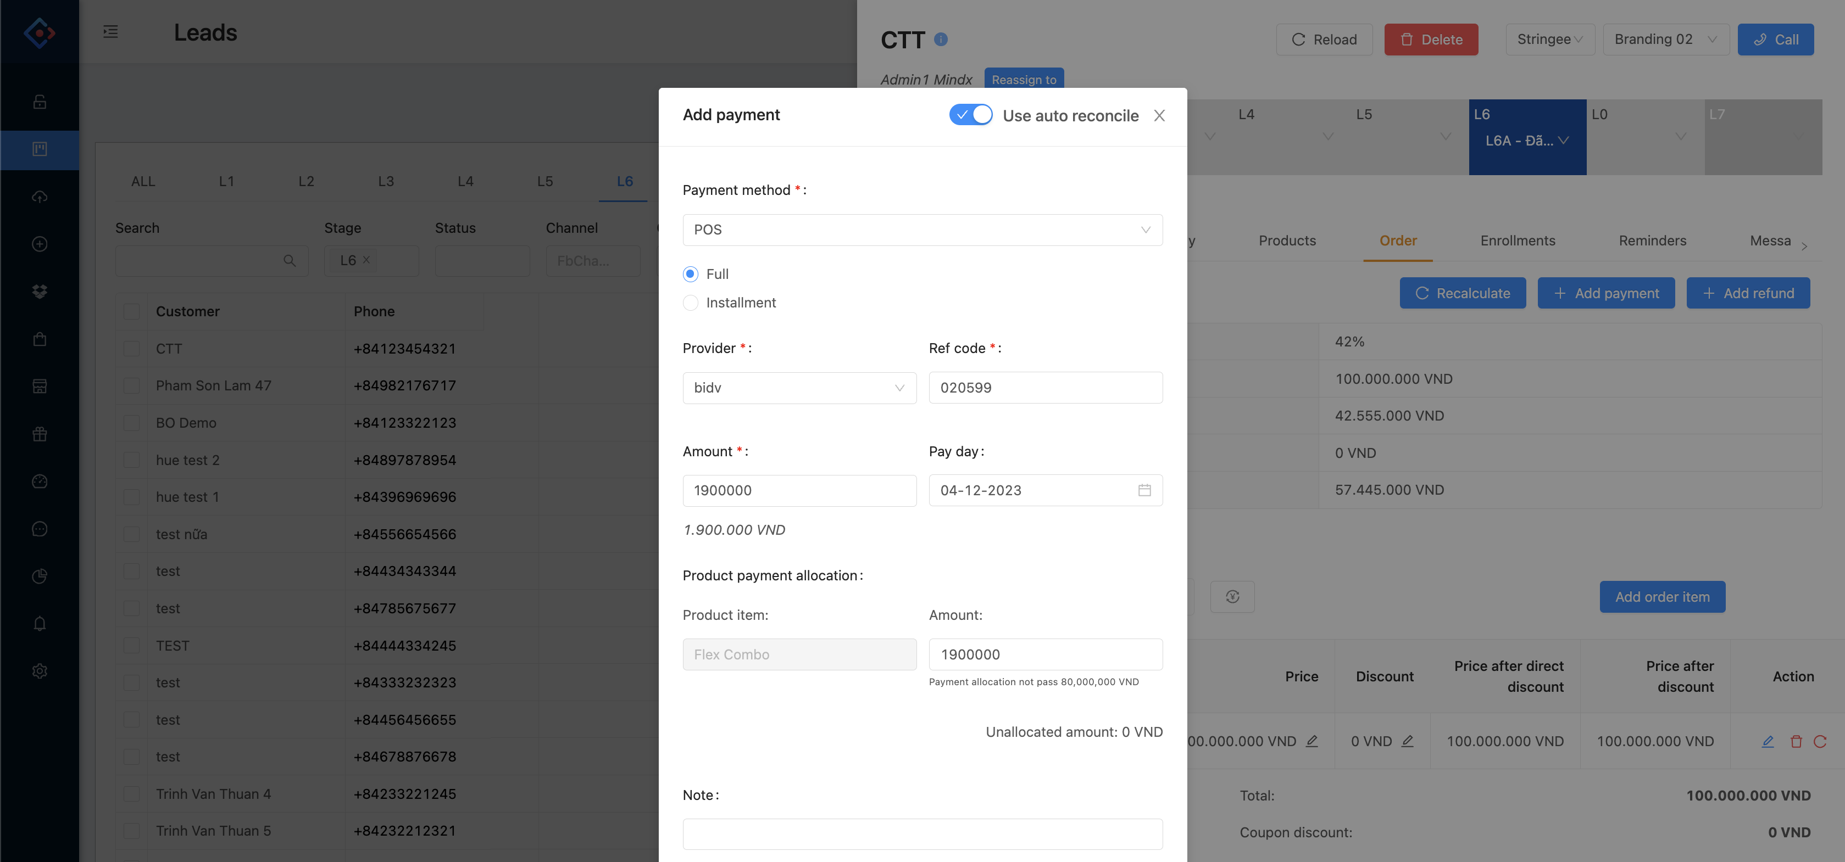Click the trash icon in order item Action
The width and height of the screenshot is (1845, 862).
(1796, 742)
